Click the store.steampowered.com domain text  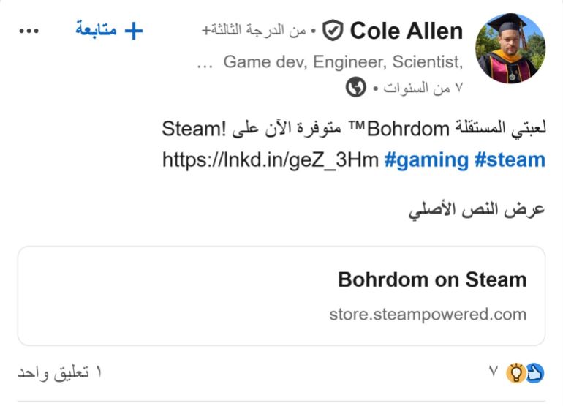428,315
